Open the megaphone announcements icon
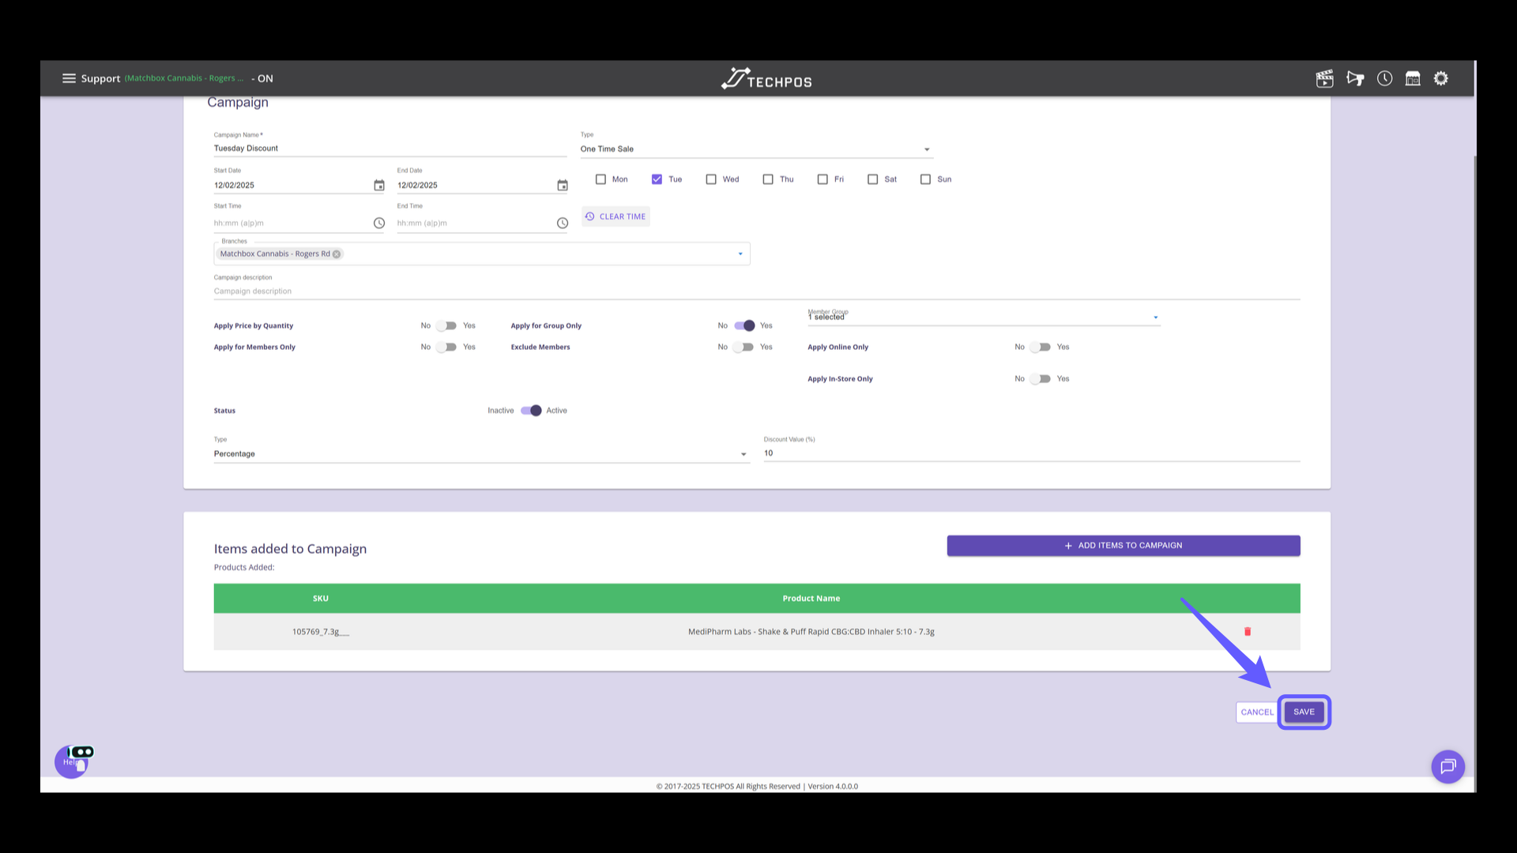This screenshot has width=1517, height=853. coord(1355,78)
